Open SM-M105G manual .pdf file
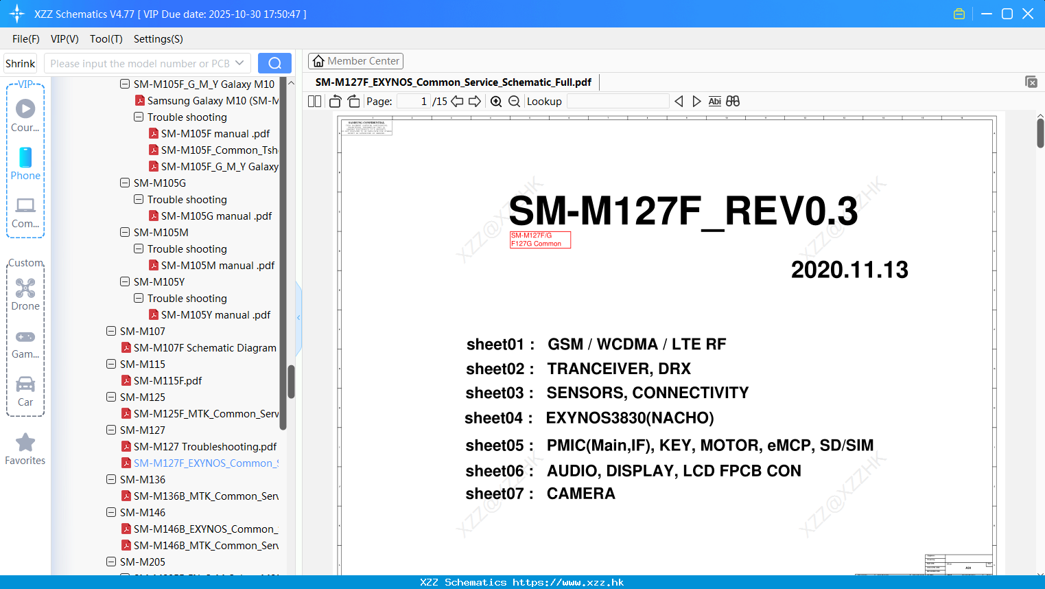Viewport: 1045px width, 589px height. click(x=216, y=216)
